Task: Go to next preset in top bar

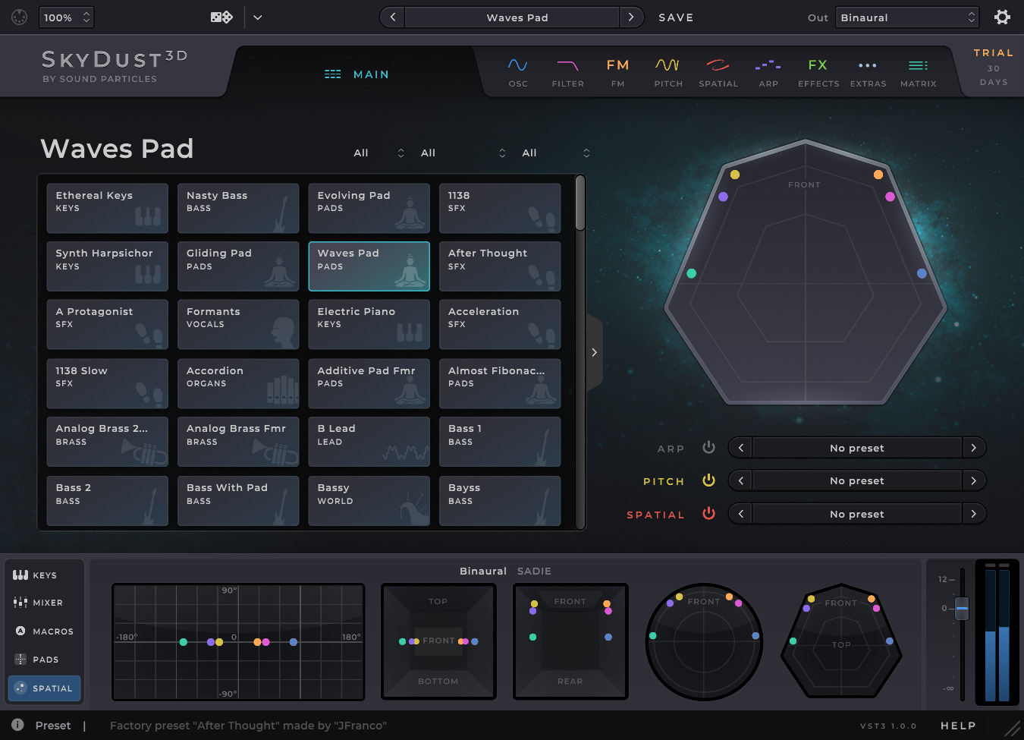Action: (631, 17)
